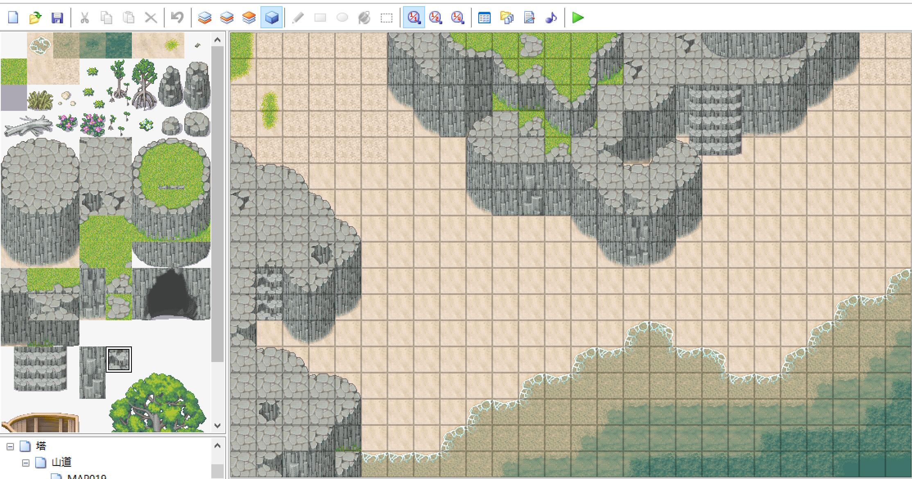Switch to map Layer 2
Viewport: 912px width, 479px height.
[227, 18]
